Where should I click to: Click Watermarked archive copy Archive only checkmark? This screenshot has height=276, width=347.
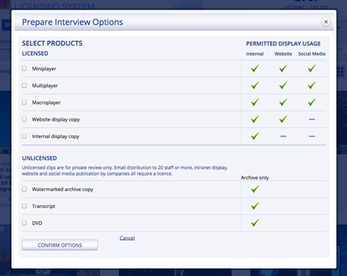(x=255, y=189)
